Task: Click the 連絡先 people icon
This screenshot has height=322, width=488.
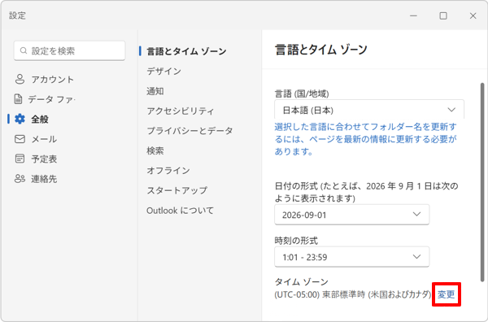Action: point(20,179)
